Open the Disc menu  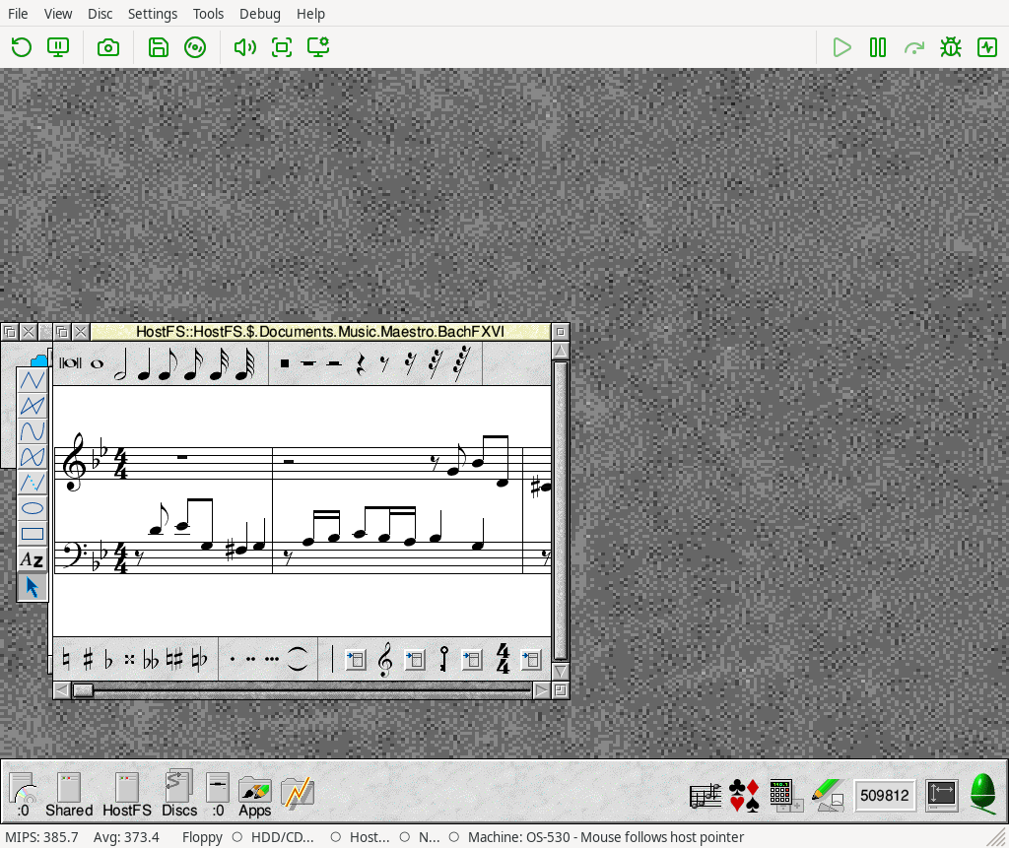coord(100,14)
